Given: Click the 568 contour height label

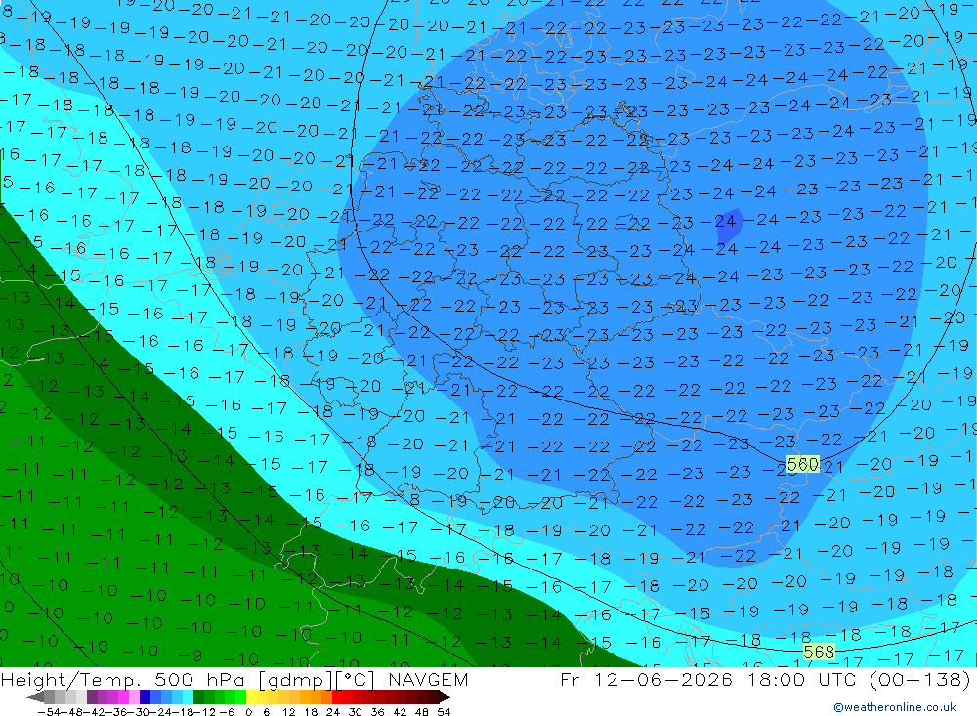Looking at the screenshot, I should (x=819, y=652).
